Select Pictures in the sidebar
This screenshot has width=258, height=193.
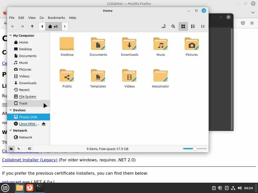point(28,69)
